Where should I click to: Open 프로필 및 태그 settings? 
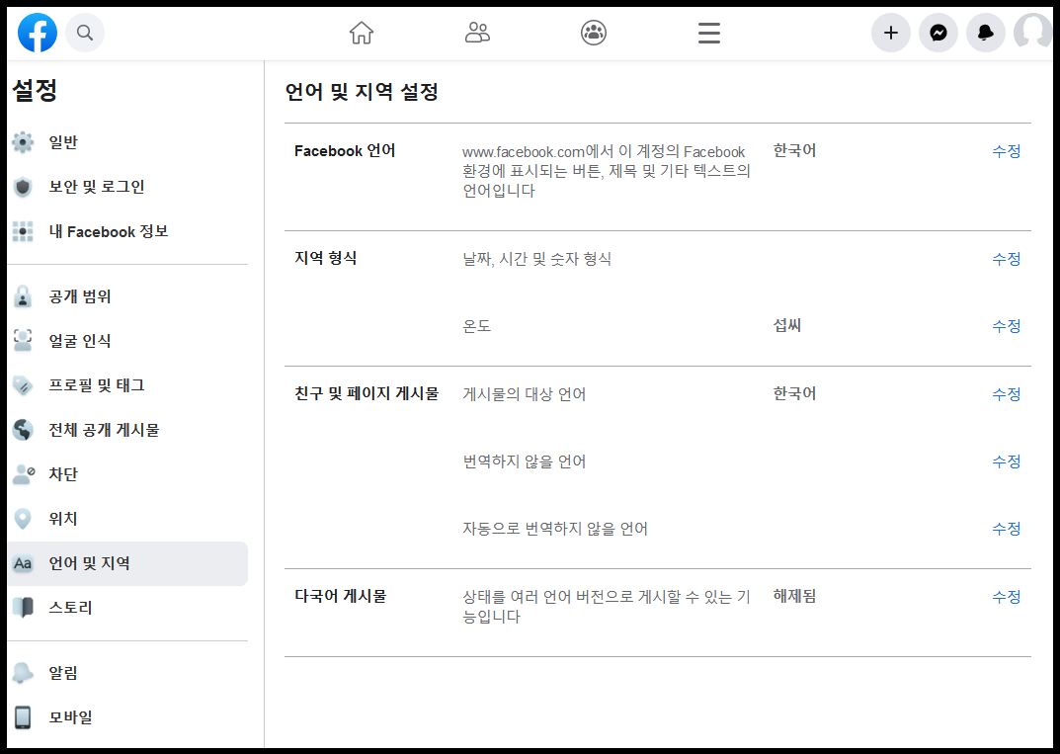pyautogui.click(x=97, y=385)
